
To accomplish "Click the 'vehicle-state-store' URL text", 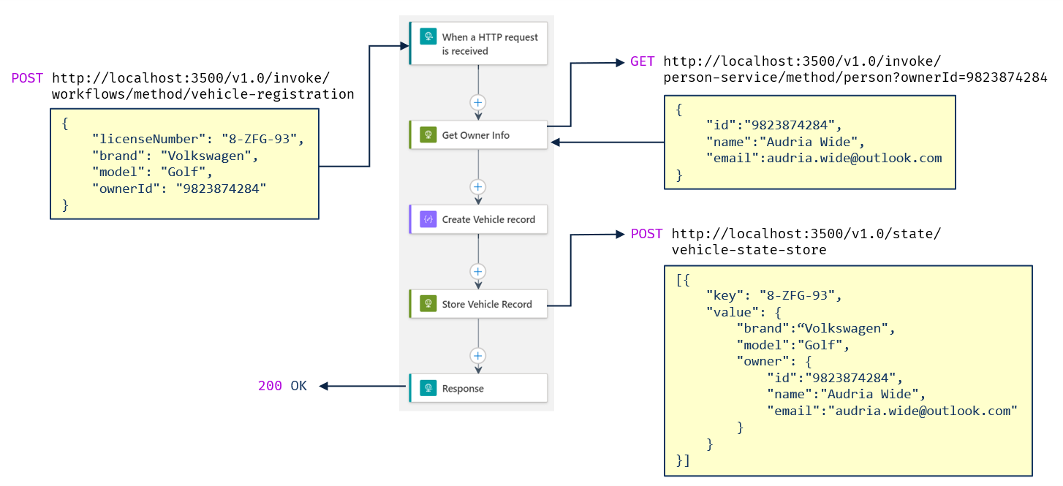I will pos(749,251).
